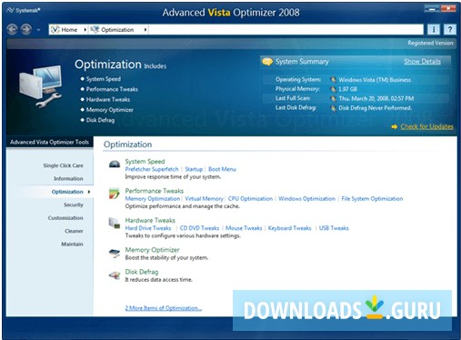461x340 pixels.
Task: Open Hard Drive Tweaks link
Action: click(x=148, y=228)
